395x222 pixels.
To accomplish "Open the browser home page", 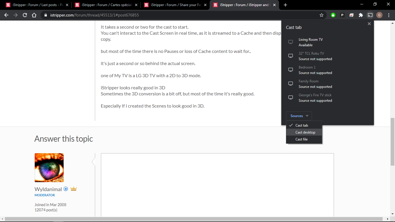I will coord(34,15).
